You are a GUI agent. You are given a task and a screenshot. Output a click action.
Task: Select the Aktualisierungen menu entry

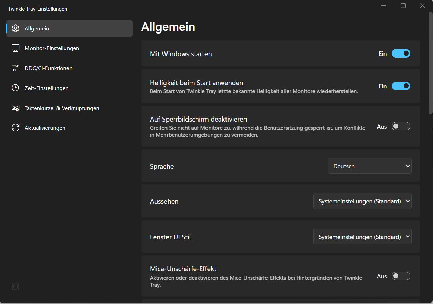(x=45, y=128)
